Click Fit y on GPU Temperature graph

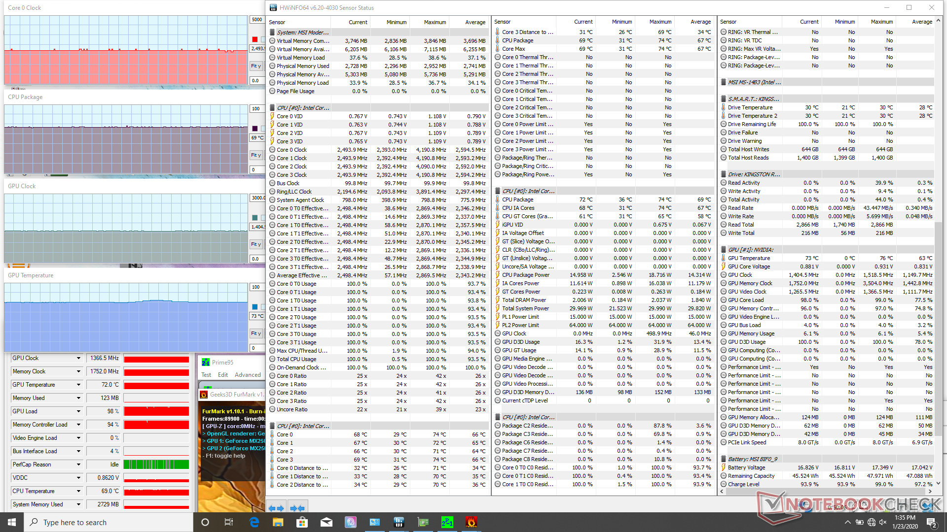point(256,333)
